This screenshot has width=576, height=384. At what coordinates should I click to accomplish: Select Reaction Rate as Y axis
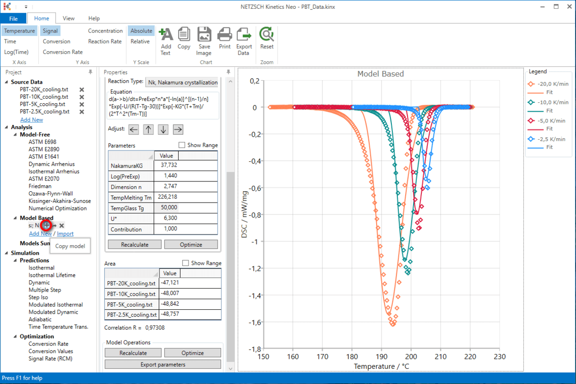(x=105, y=41)
